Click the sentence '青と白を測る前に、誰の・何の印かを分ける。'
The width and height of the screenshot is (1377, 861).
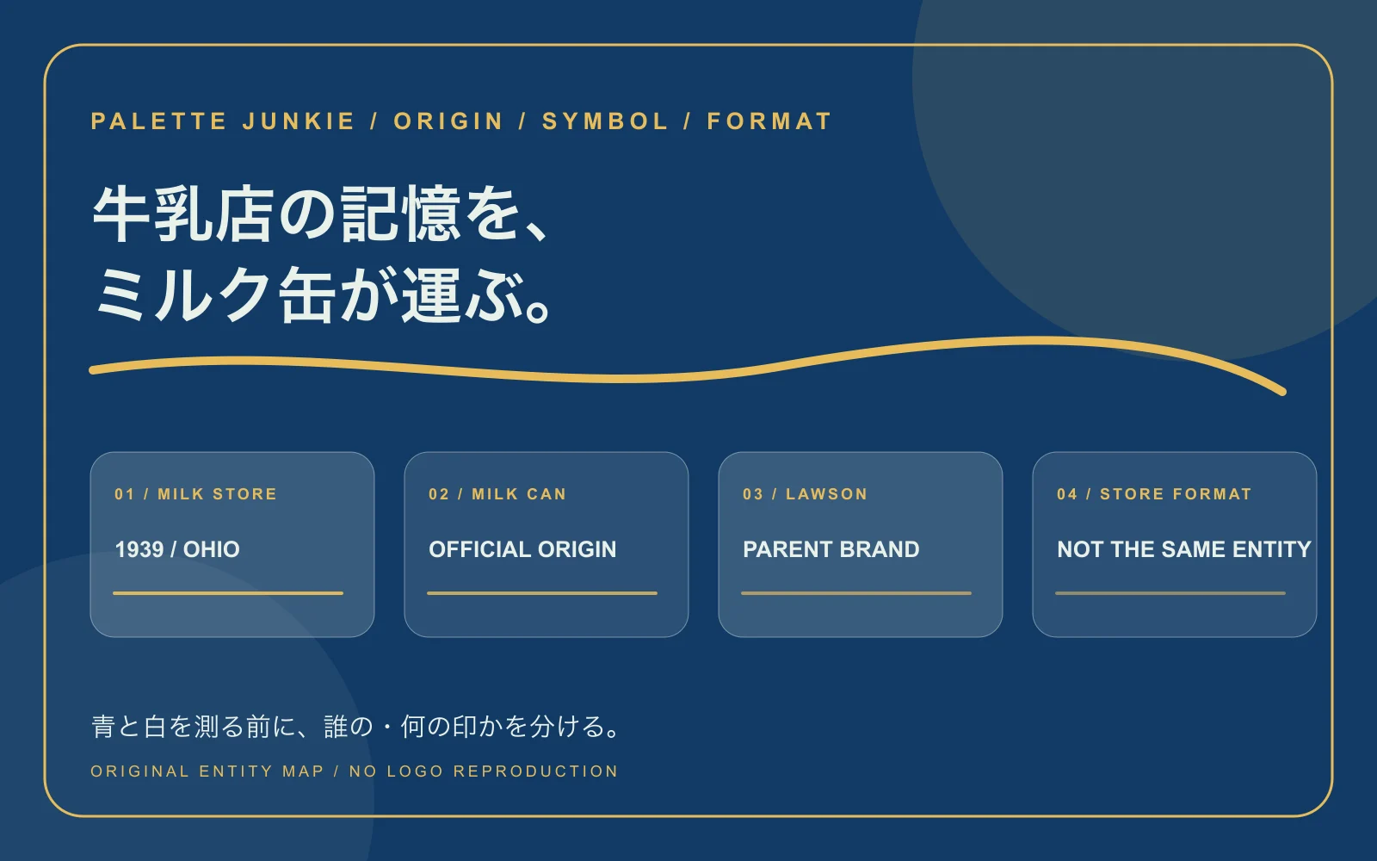pos(356,727)
